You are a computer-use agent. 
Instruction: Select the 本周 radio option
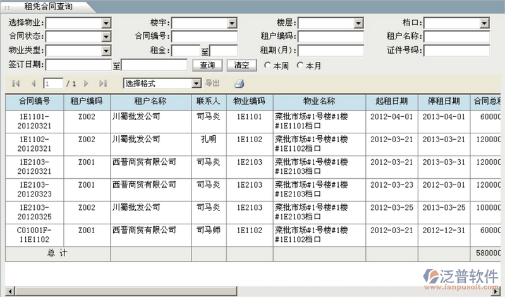(x=267, y=65)
